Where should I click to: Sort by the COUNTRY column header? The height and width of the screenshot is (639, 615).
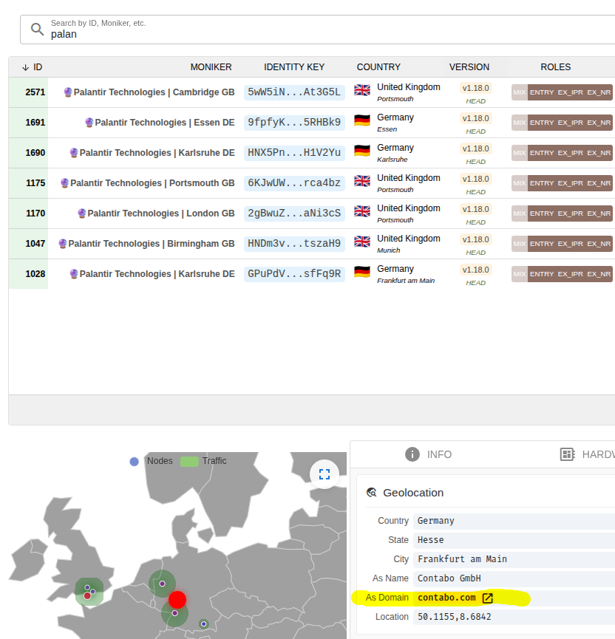pyautogui.click(x=378, y=67)
